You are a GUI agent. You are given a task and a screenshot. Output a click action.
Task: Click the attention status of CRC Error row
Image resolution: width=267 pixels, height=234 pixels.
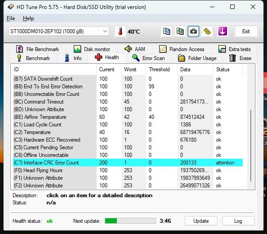click(225, 163)
